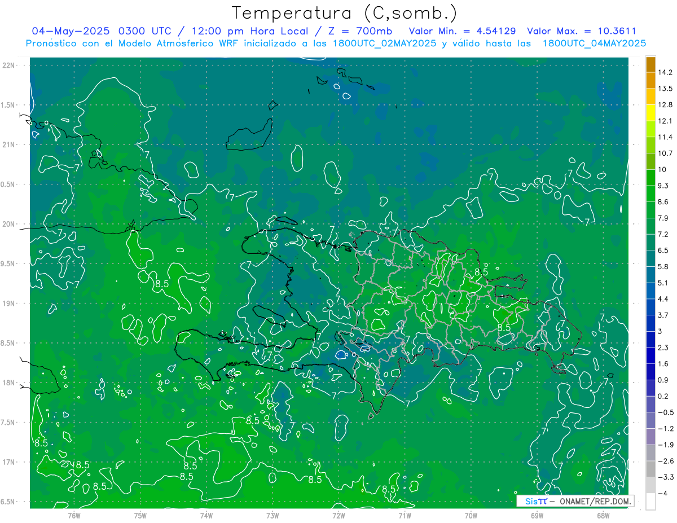Click the yellow legend swatch between 12.1 and 12.8
The height and width of the screenshot is (523, 677).
point(650,113)
